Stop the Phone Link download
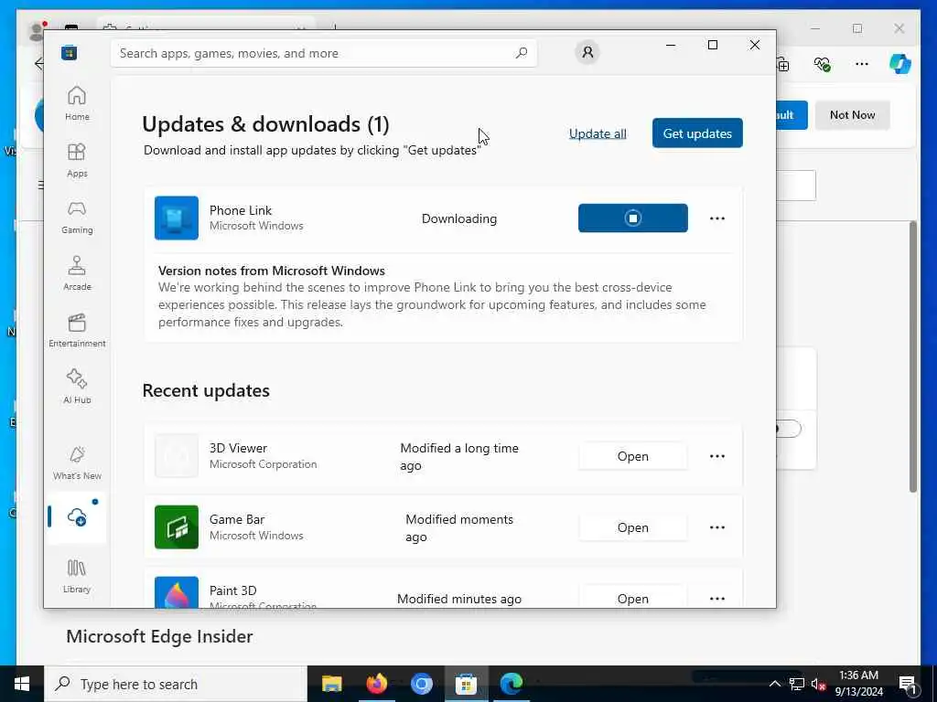Screen dimensions: 937x702 [633, 218]
